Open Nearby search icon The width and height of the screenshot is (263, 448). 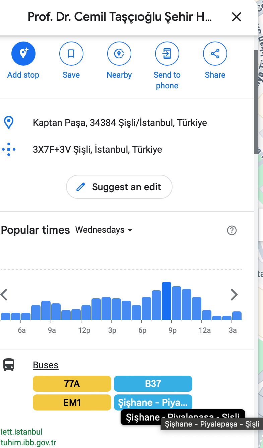119,54
